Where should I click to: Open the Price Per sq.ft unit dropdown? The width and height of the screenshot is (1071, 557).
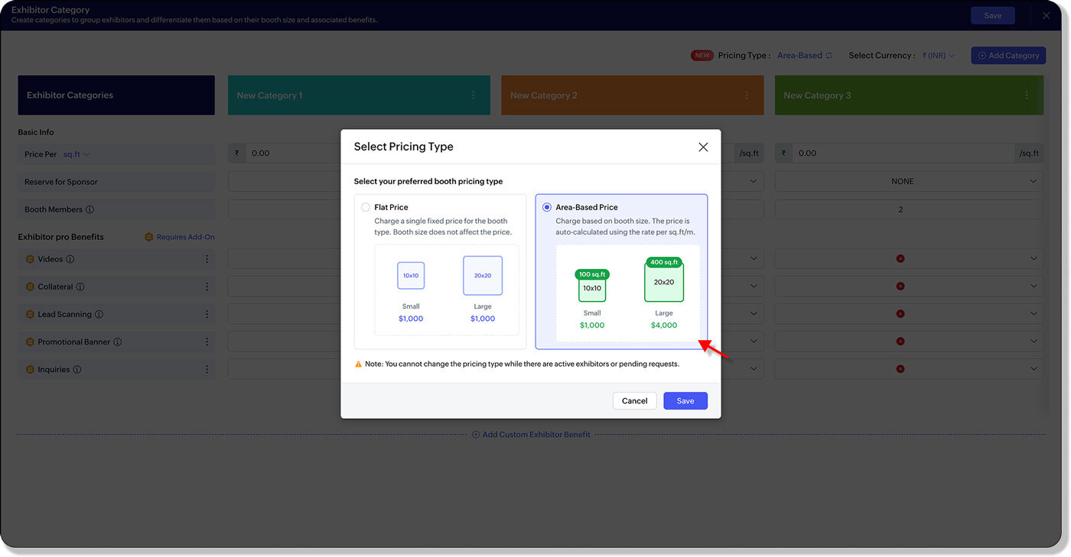pos(76,154)
